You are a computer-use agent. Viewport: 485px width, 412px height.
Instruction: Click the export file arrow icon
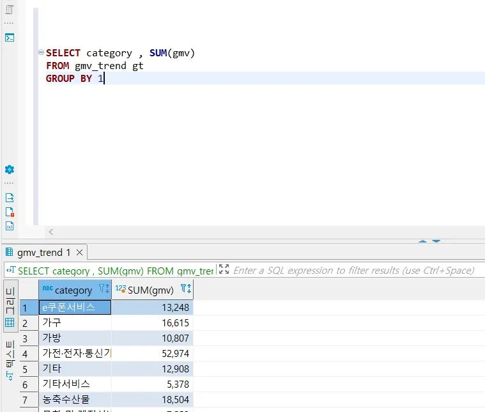click(x=10, y=198)
